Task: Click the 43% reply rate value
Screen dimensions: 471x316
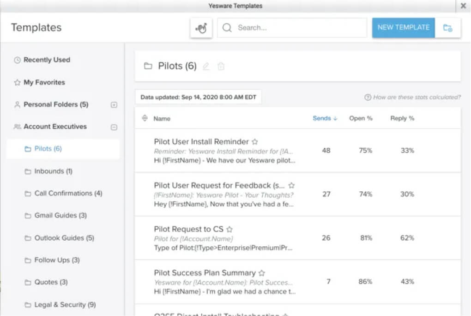Action: pyautogui.click(x=407, y=282)
